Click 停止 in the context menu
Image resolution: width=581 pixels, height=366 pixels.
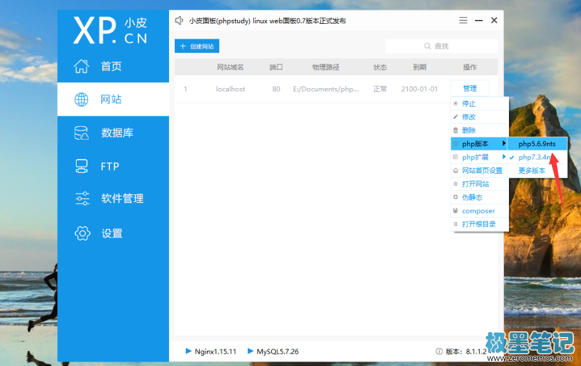[x=469, y=104]
